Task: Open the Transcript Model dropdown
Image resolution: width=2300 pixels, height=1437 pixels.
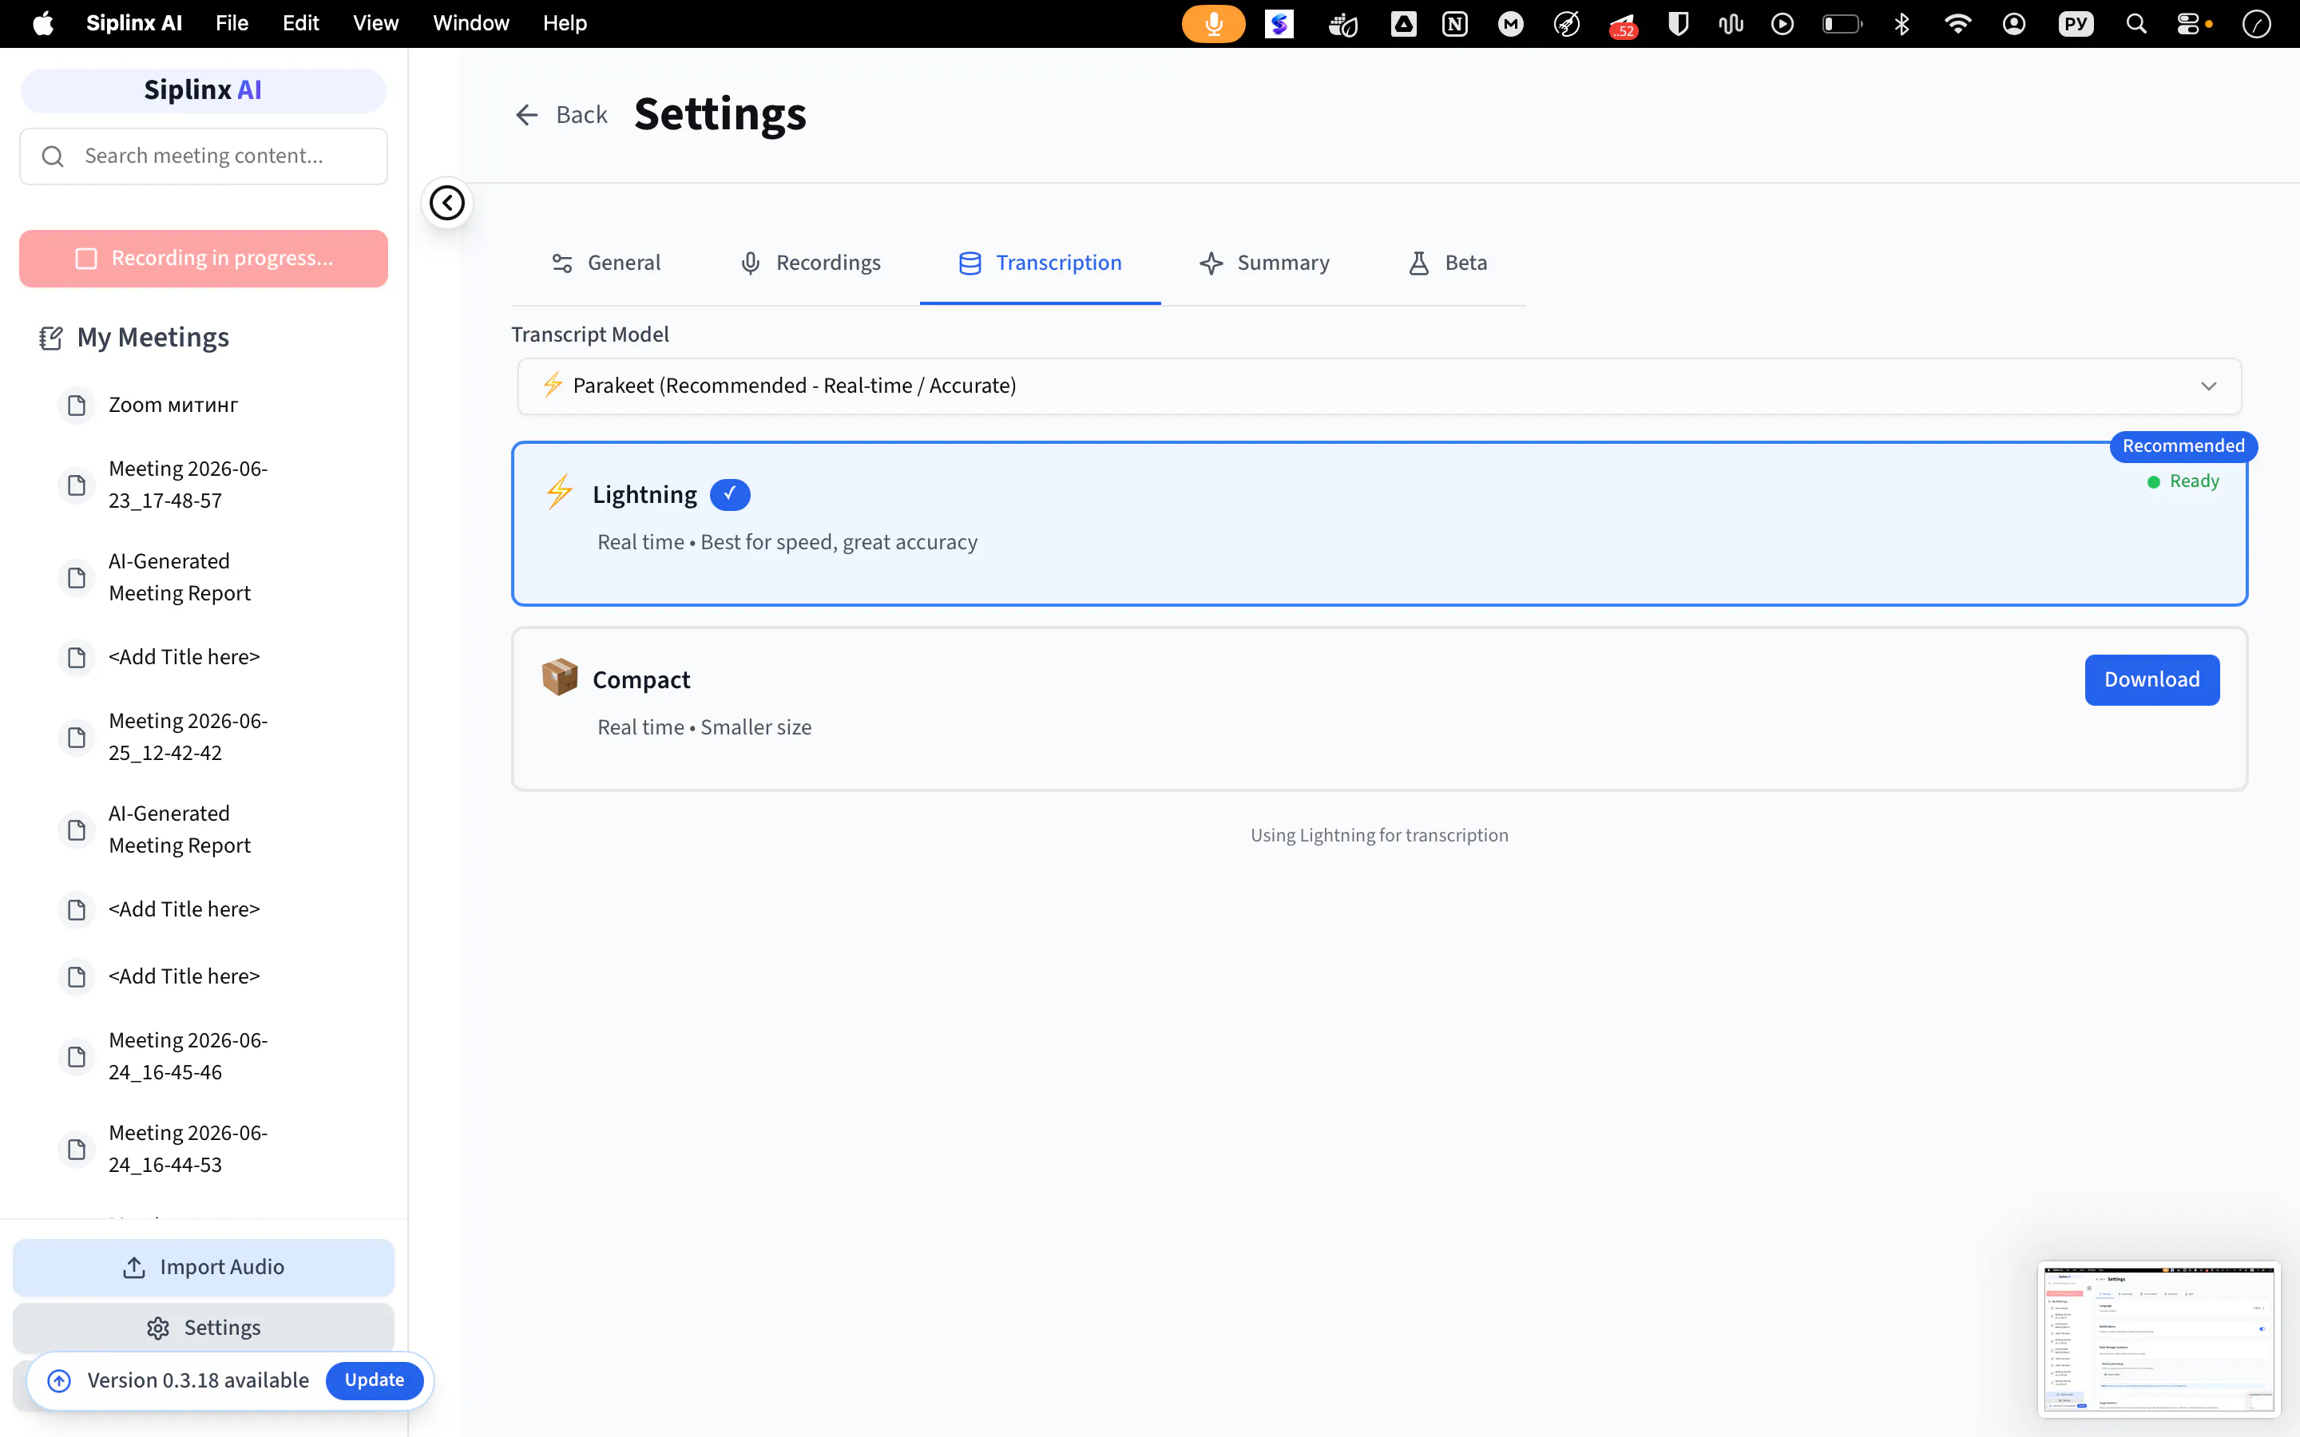Action: tap(1379, 386)
